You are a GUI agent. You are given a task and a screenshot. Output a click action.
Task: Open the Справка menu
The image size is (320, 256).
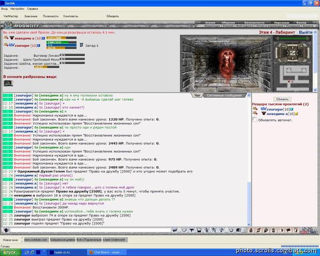point(33,9)
